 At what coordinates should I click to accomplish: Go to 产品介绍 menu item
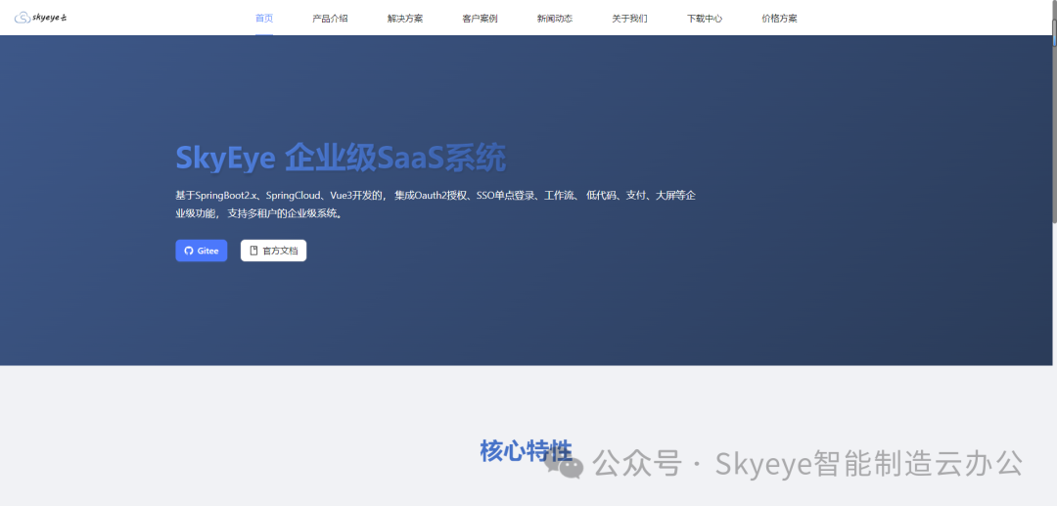click(331, 19)
